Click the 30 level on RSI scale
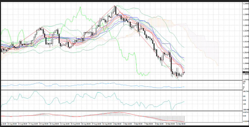 [x=244, y=87]
